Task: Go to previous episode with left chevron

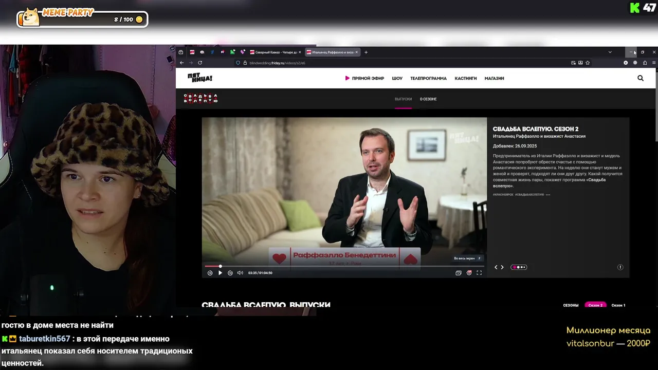Action: click(x=496, y=267)
